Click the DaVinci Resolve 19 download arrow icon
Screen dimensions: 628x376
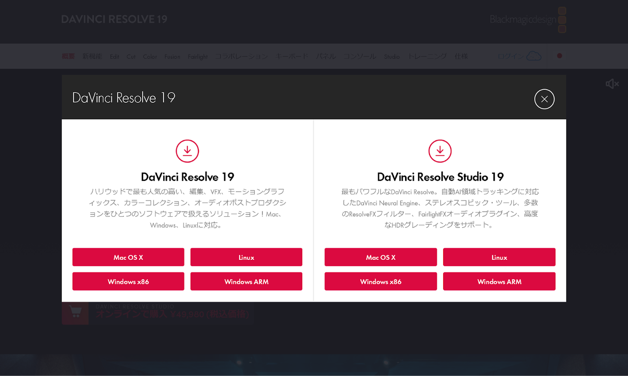188,151
